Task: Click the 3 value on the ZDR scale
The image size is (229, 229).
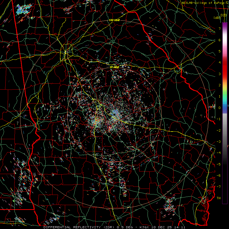Action: (220, 74)
